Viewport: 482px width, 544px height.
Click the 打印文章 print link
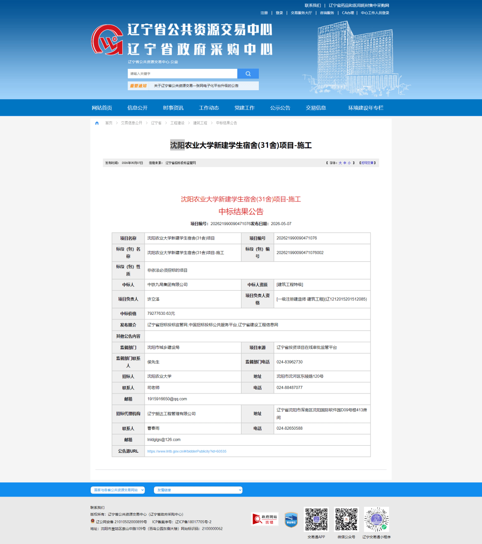(368, 163)
